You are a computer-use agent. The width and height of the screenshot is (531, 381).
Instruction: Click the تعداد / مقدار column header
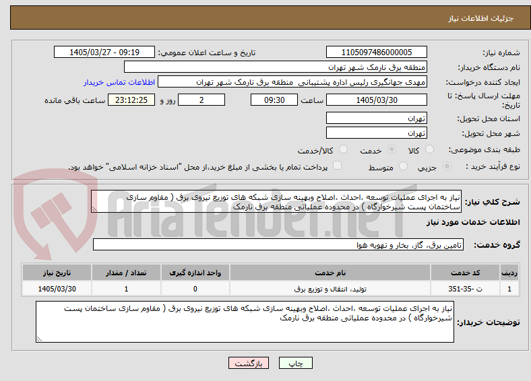(x=126, y=273)
